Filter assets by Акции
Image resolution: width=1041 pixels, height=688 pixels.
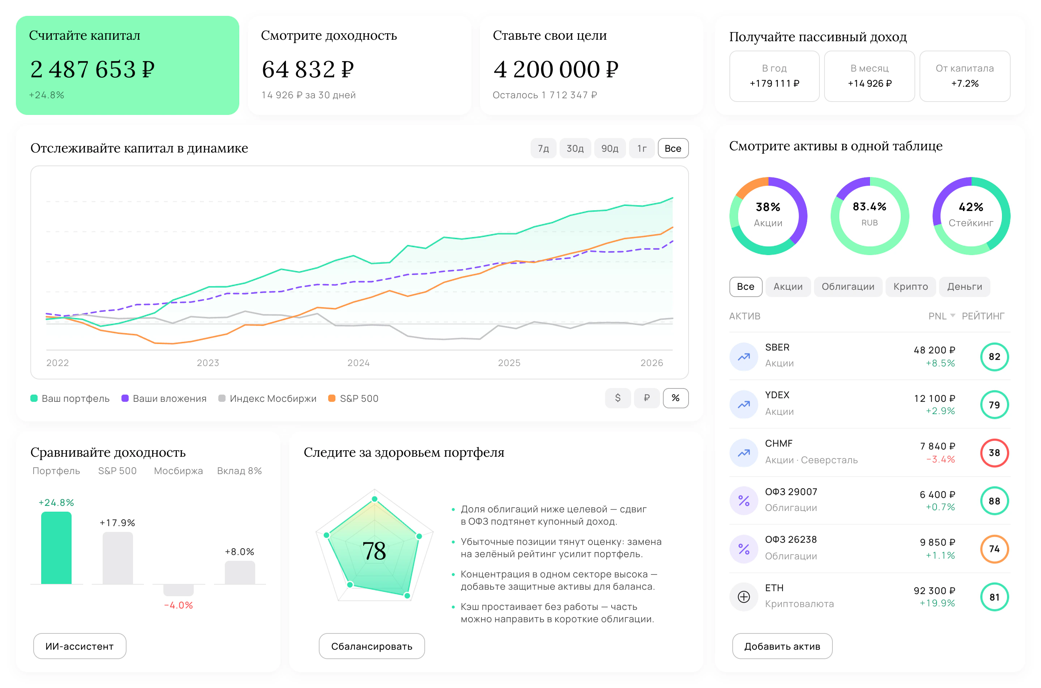[x=788, y=287]
